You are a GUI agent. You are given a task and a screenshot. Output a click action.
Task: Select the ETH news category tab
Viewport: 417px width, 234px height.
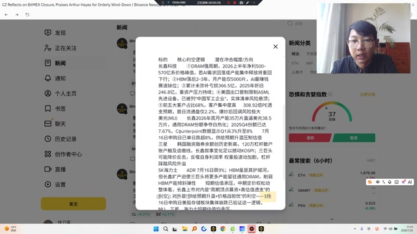[295, 64]
